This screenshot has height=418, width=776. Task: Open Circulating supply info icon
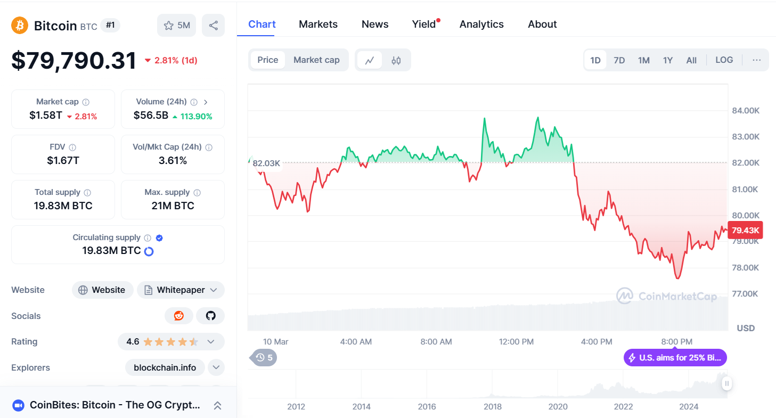click(x=148, y=237)
